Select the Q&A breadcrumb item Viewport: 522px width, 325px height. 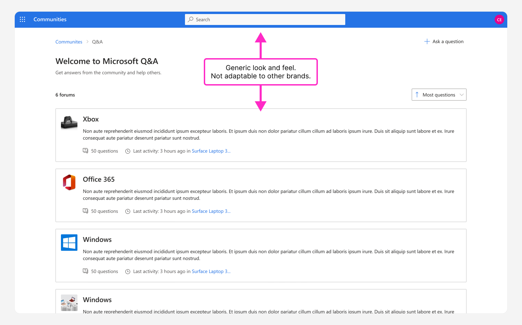[97, 42]
